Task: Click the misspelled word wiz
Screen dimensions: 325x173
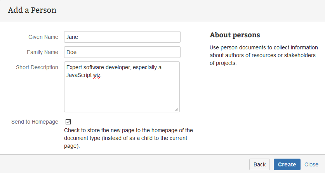Action: [97, 75]
